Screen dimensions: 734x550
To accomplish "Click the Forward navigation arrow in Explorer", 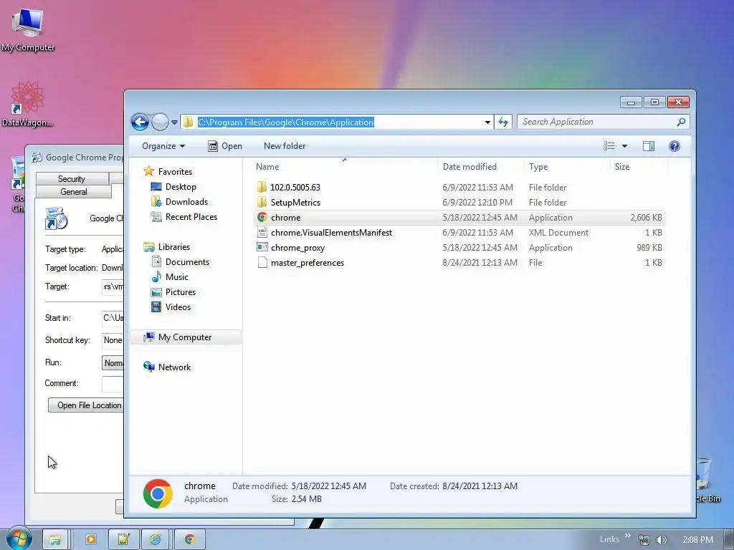I will [160, 122].
